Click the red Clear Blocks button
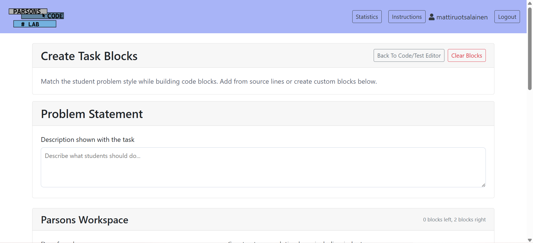 [x=467, y=55]
